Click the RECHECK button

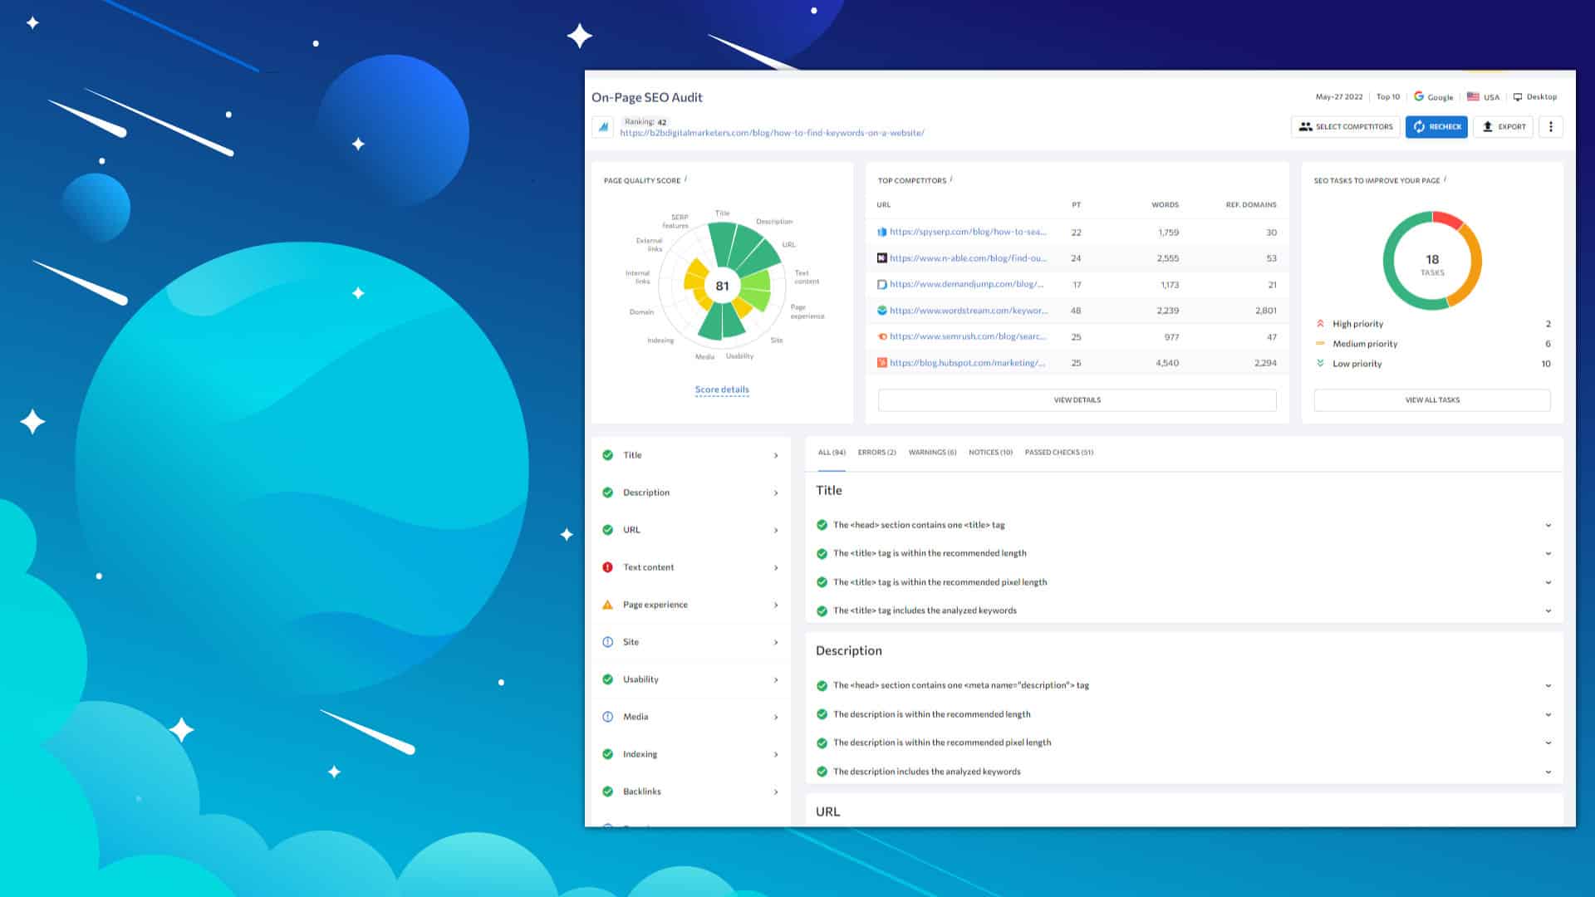click(x=1436, y=126)
